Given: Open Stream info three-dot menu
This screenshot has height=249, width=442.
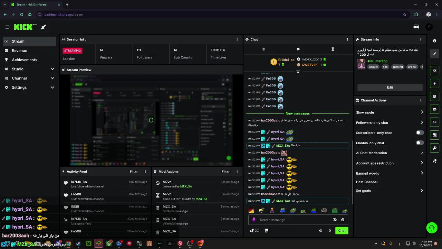Looking at the screenshot, I should pos(421,39).
